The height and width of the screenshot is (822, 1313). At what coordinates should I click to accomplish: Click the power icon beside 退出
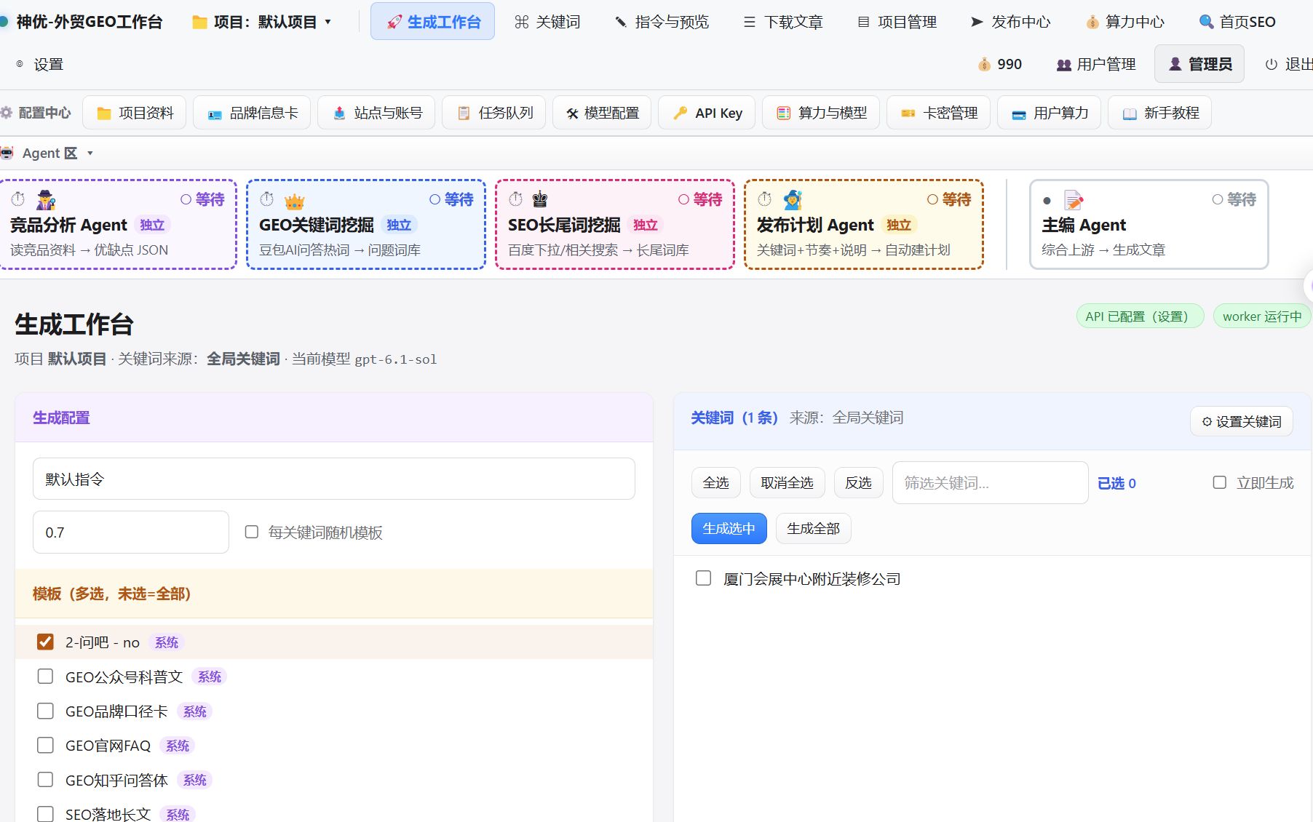(1272, 64)
